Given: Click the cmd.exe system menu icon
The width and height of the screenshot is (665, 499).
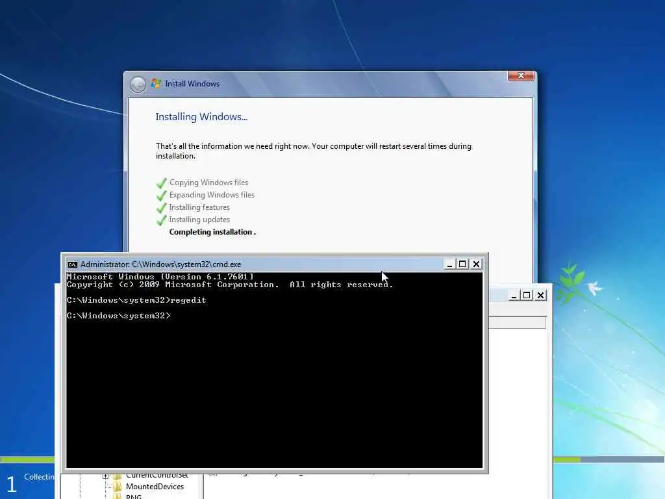Looking at the screenshot, I should click(73, 264).
